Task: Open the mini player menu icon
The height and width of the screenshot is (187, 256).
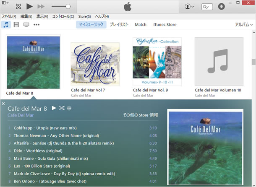Action: click(5, 3)
